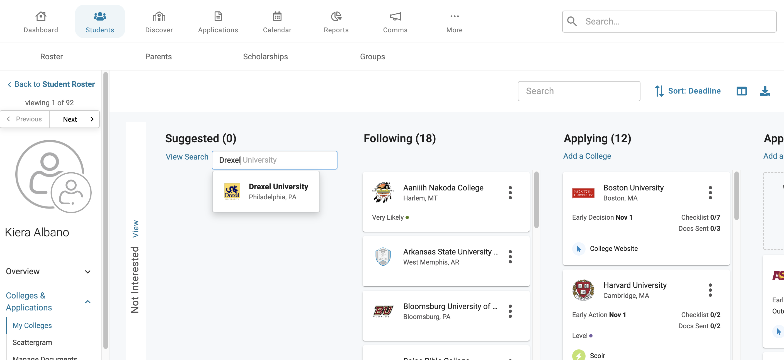Open Arkansas State University options menu
784x360 pixels.
point(510,257)
